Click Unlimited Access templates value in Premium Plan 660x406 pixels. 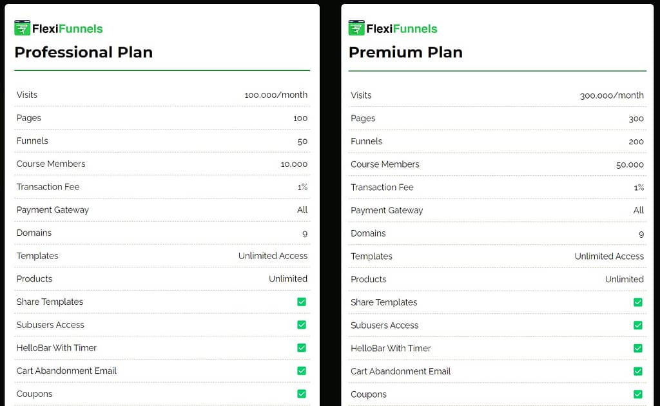pos(609,256)
